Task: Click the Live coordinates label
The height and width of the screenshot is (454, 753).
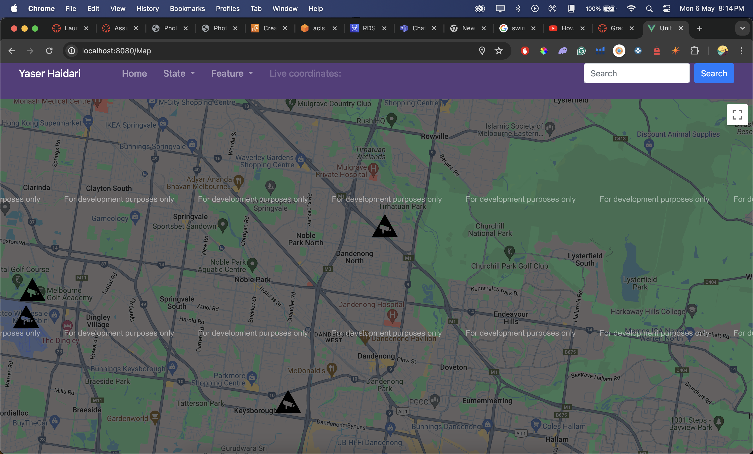Action: [305, 73]
